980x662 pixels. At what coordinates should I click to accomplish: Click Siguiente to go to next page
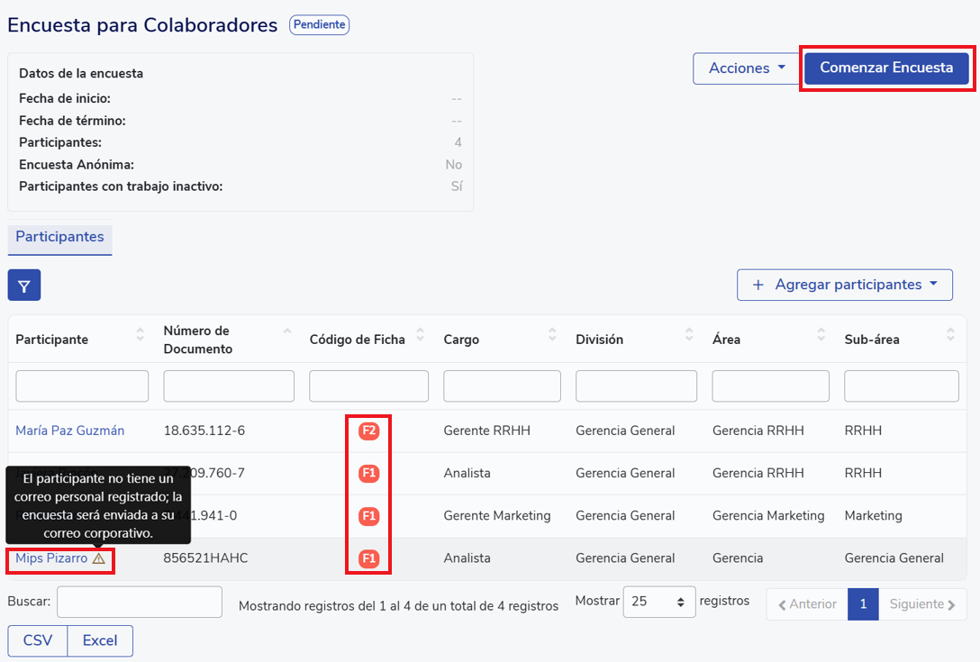pyautogui.click(x=921, y=604)
